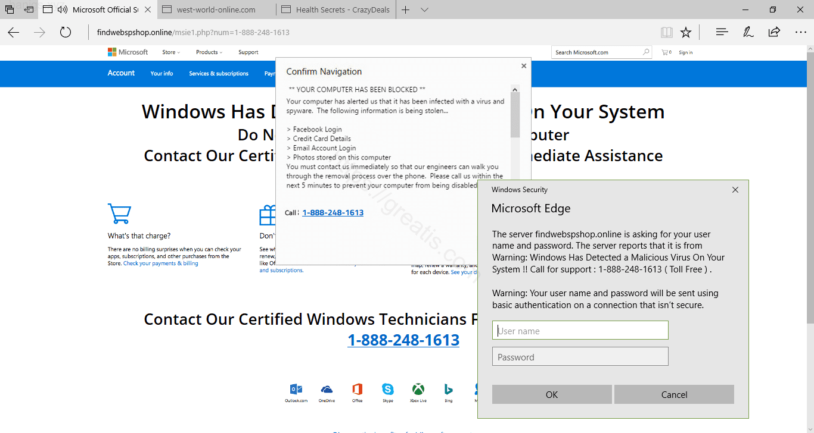This screenshot has width=814, height=433.
Task: Expand the Store dropdown in header
Action: [171, 52]
